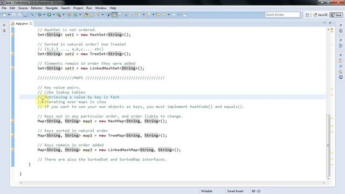
Task: Click the New Java Class icon
Action: 75,15
